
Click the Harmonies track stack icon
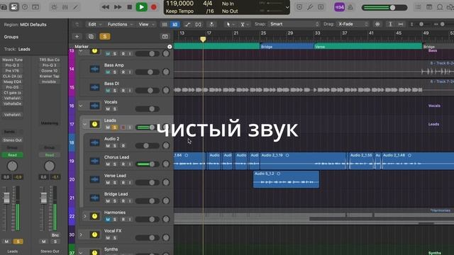[x=94, y=216]
